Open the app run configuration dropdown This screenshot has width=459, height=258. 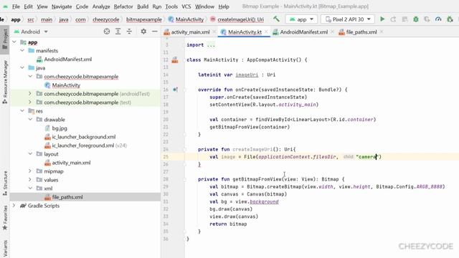click(301, 19)
